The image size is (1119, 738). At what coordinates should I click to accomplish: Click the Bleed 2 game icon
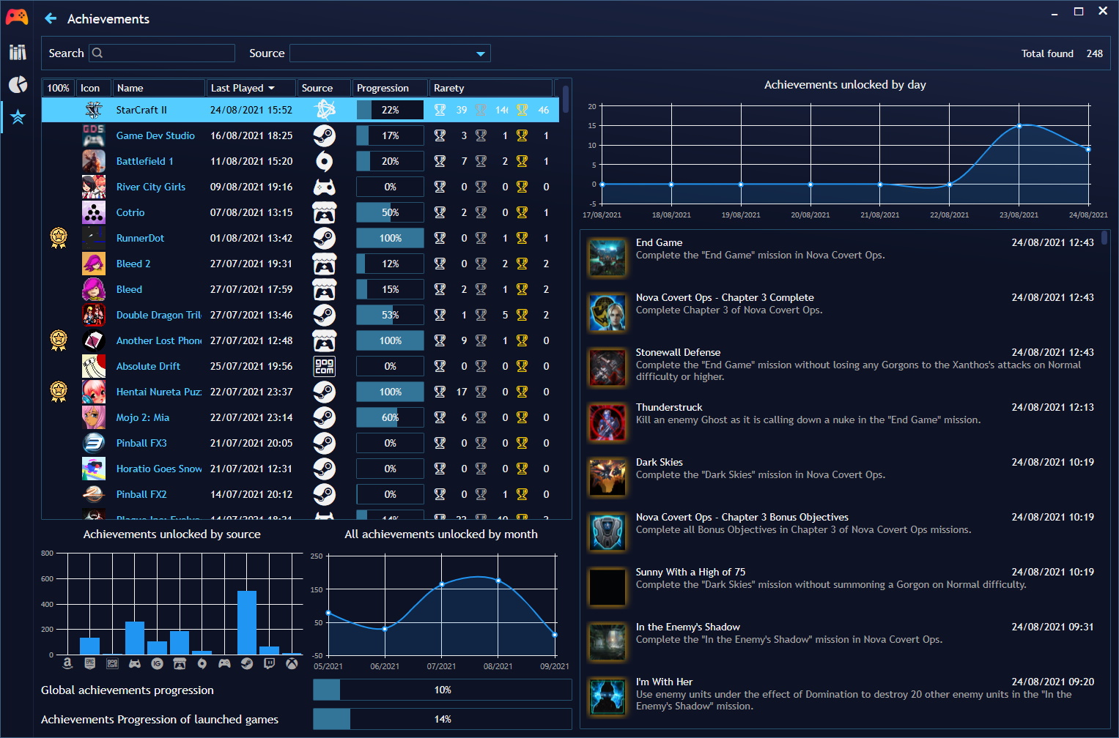94,264
